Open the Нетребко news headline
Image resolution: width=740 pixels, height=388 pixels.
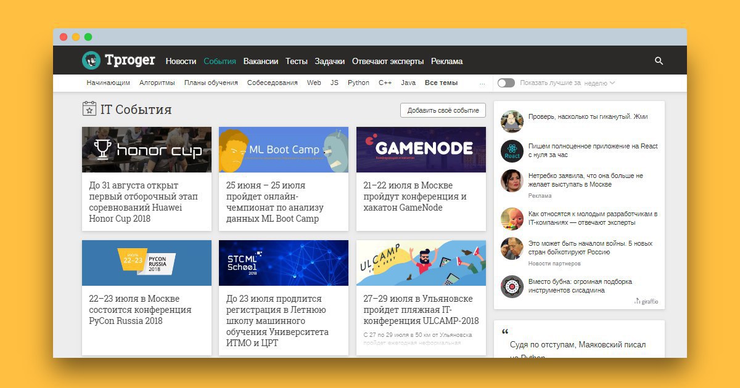coord(586,180)
